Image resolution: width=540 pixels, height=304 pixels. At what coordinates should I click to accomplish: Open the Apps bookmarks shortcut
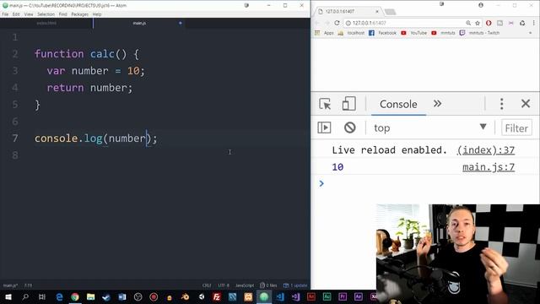click(x=324, y=33)
